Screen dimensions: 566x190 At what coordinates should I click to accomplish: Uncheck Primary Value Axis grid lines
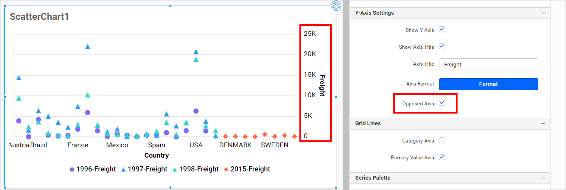442,157
